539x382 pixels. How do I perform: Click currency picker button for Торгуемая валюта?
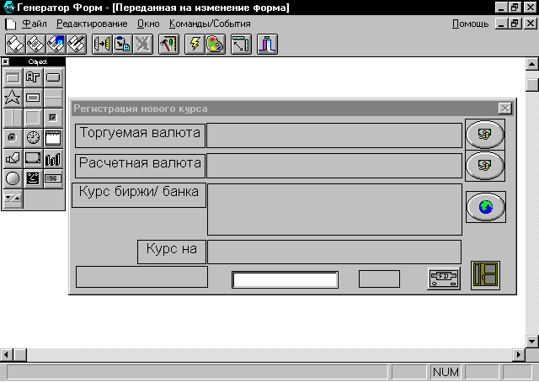click(x=484, y=135)
